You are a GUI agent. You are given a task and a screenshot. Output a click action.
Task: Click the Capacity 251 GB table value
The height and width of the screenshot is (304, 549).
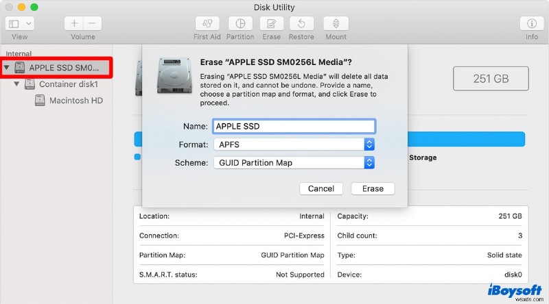[x=510, y=216]
